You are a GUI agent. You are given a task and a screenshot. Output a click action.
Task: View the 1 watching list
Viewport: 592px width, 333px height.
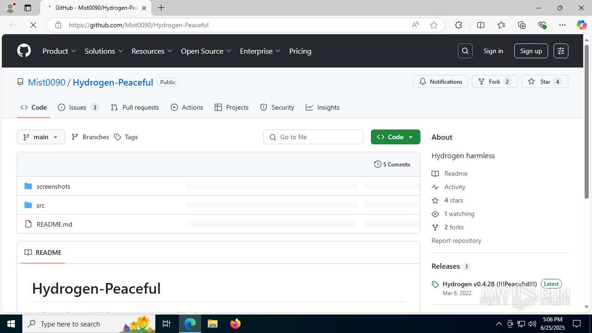(453, 214)
